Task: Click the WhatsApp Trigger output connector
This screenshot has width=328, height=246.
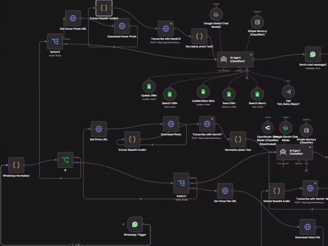Action: [x=143, y=225]
